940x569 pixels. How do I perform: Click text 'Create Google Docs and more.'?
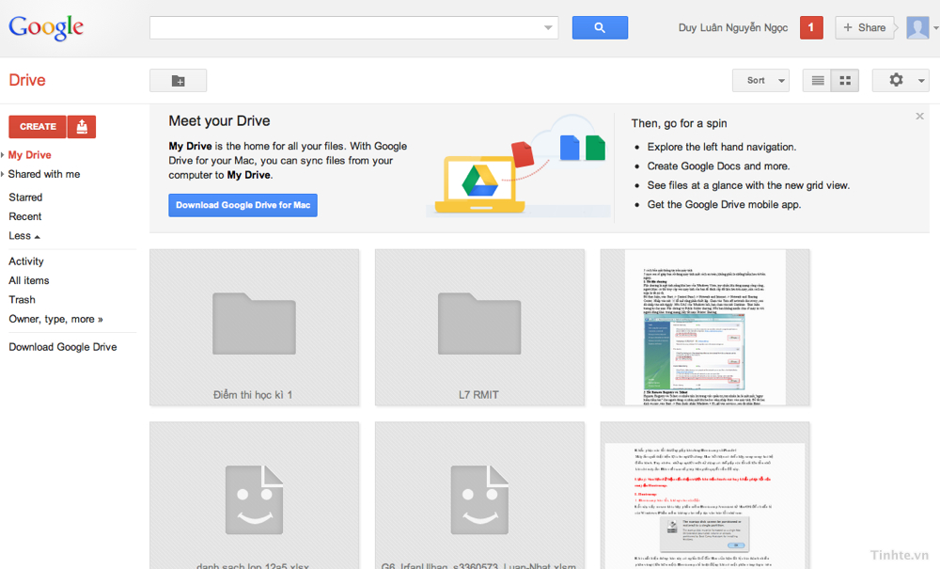click(718, 166)
